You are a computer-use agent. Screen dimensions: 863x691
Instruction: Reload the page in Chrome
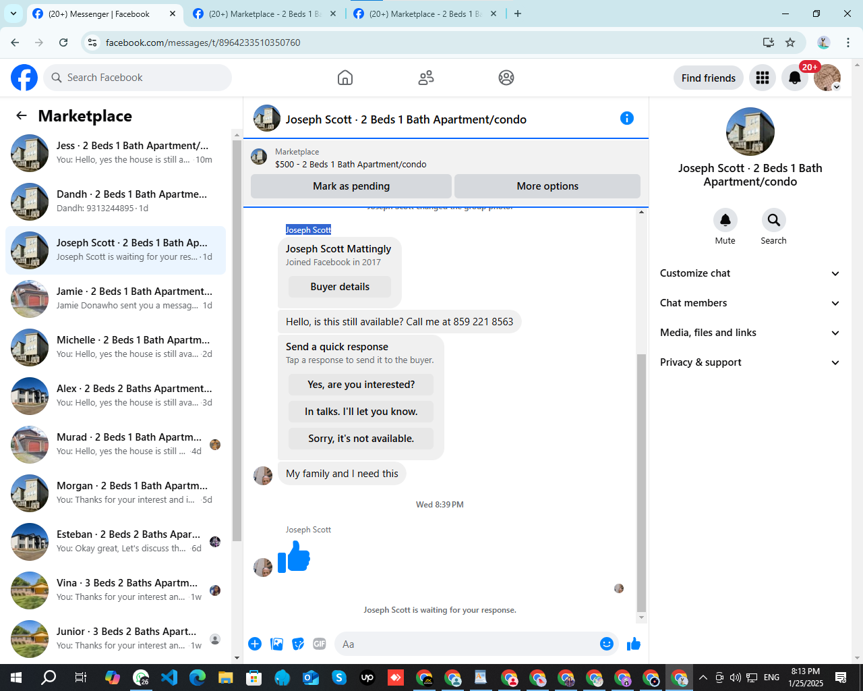pyautogui.click(x=63, y=43)
